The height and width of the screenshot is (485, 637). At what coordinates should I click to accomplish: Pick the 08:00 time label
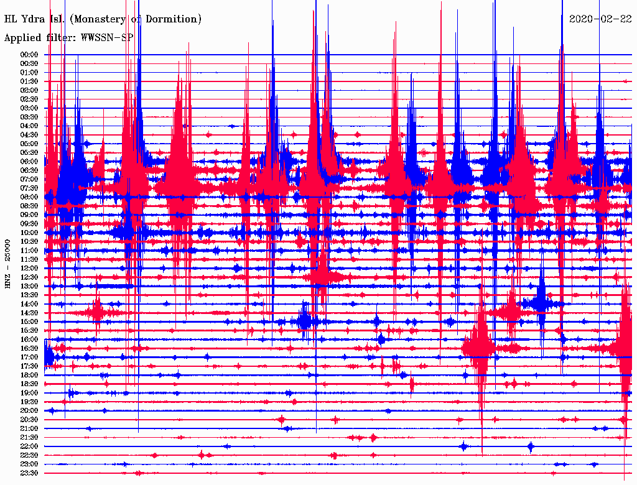click(30, 197)
